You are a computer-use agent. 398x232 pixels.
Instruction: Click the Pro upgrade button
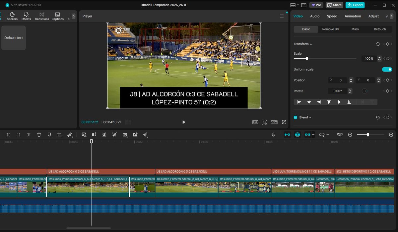(316, 5)
